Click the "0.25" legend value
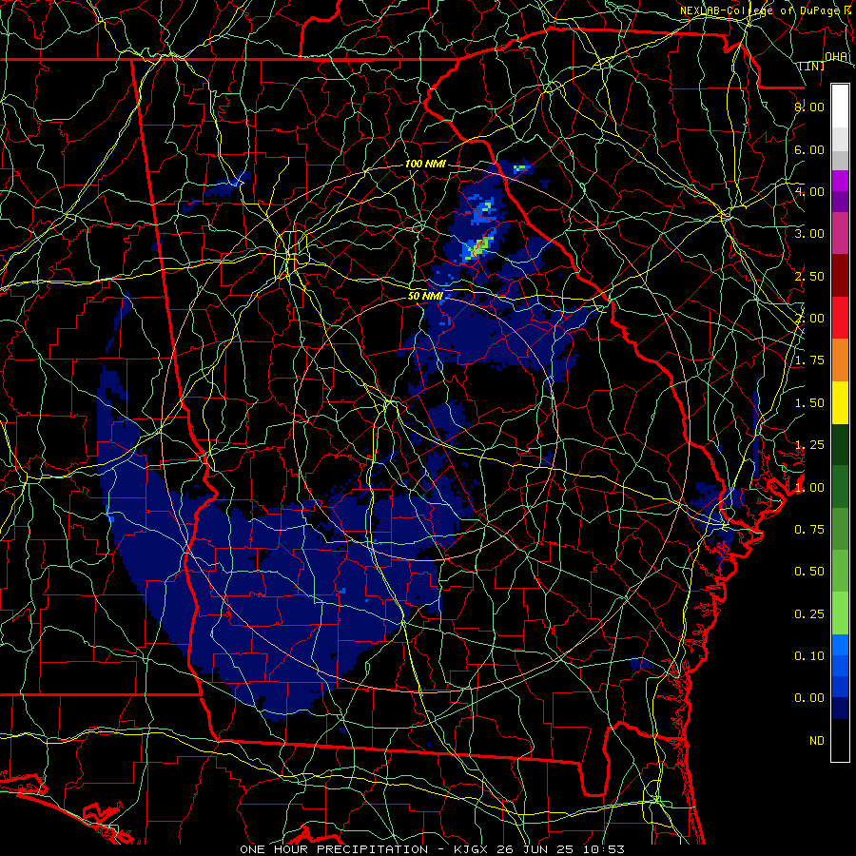The image size is (856, 856). pos(809,614)
